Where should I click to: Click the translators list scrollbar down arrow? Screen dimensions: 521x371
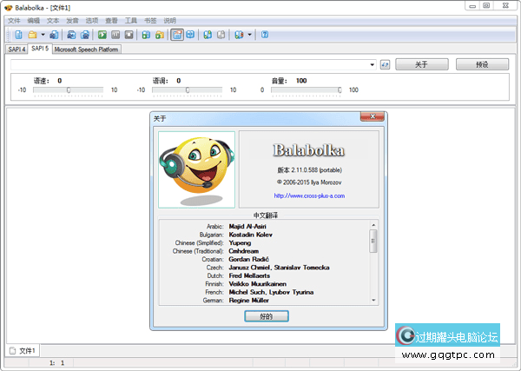tap(374, 298)
